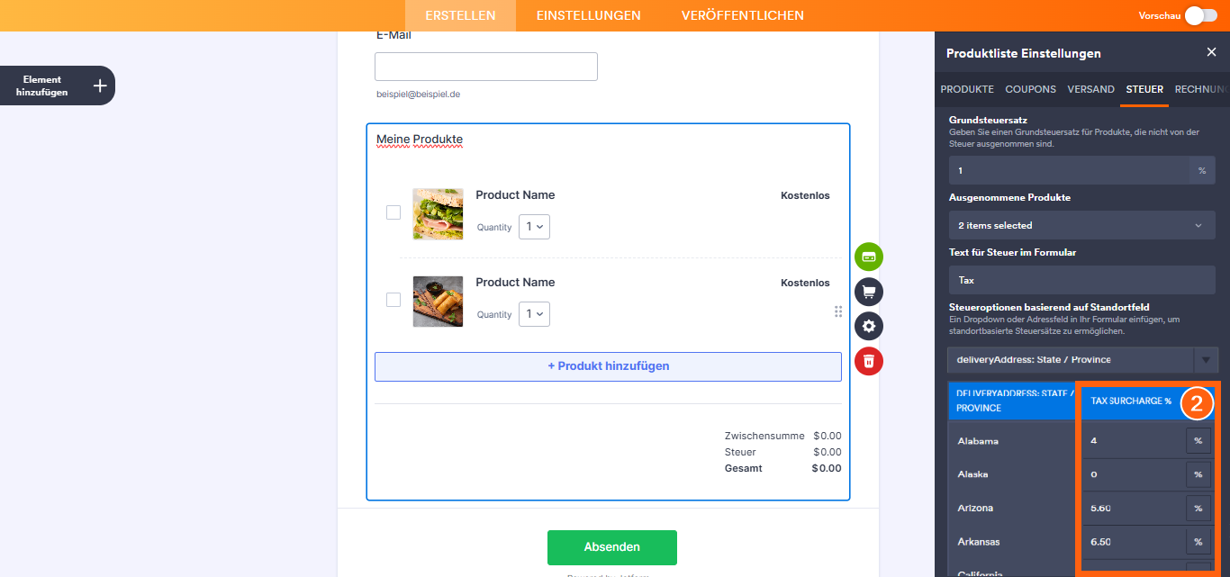Viewport: 1230px width, 577px height.
Task: Open product list settings gear icon
Action: pyautogui.click(x=869, y=326)
